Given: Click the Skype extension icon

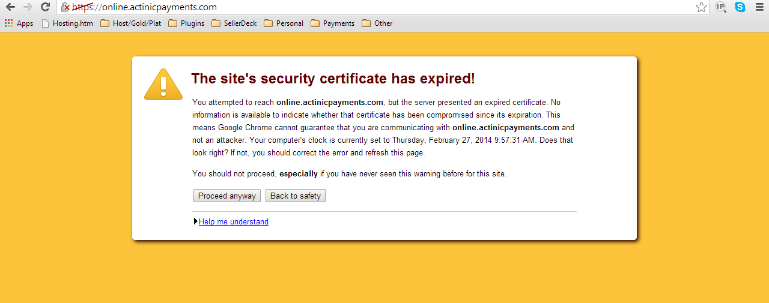Looking at the screenshot, I should (740, 7).
